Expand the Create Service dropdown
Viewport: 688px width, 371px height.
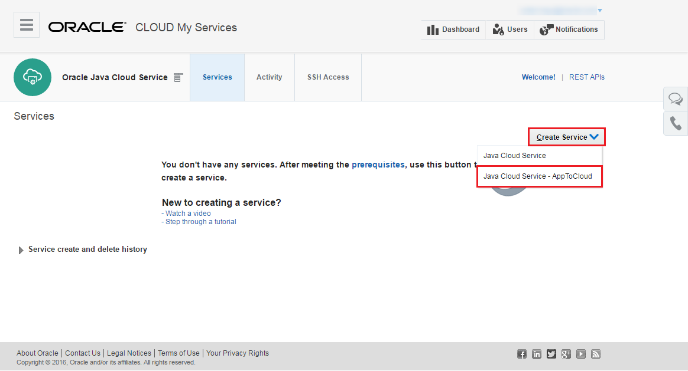pyautogui.click(x=567, y=137)
